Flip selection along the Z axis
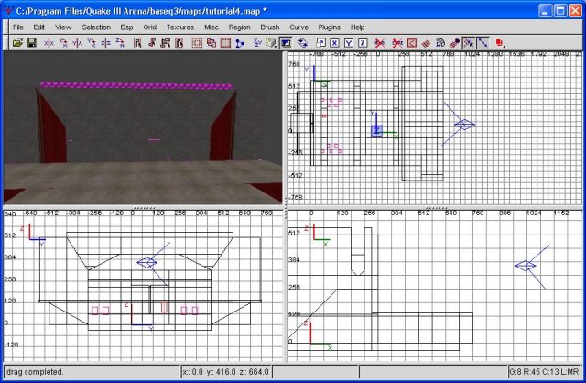 105,43
